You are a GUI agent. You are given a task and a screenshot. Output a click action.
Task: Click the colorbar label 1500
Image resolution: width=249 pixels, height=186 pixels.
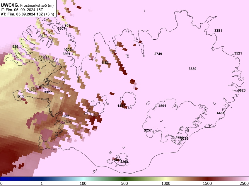coord(207,183)
